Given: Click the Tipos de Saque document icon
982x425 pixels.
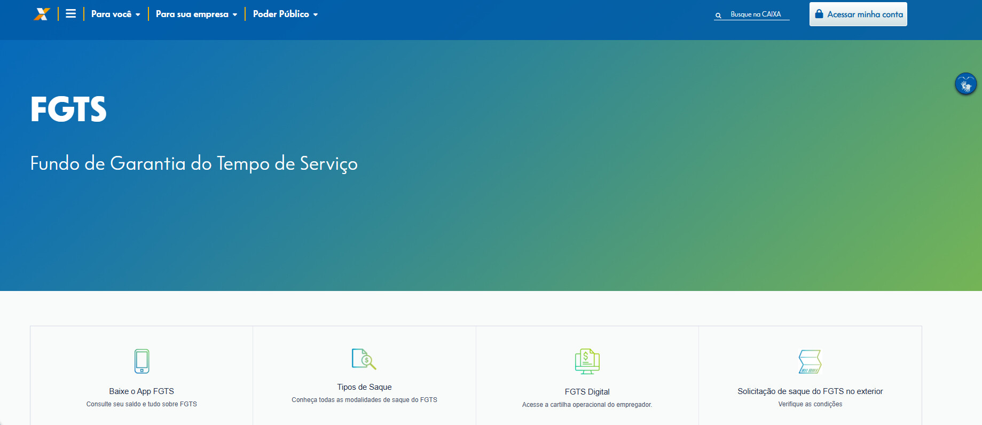Looking at the screenshot, I should click(x=364, y=359).
